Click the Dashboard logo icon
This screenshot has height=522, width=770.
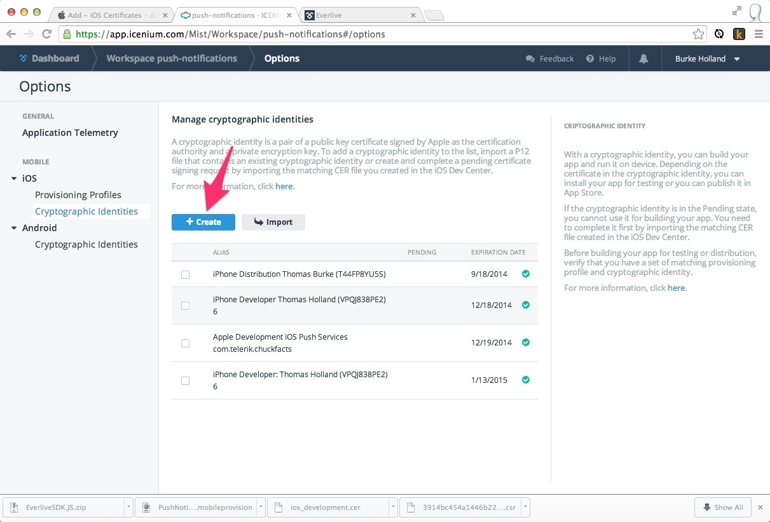(x=24, y=58)
